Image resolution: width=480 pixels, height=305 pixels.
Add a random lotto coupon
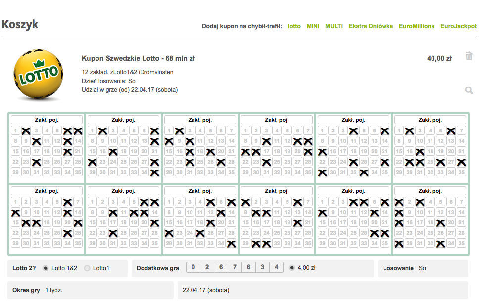pos(294,26)
